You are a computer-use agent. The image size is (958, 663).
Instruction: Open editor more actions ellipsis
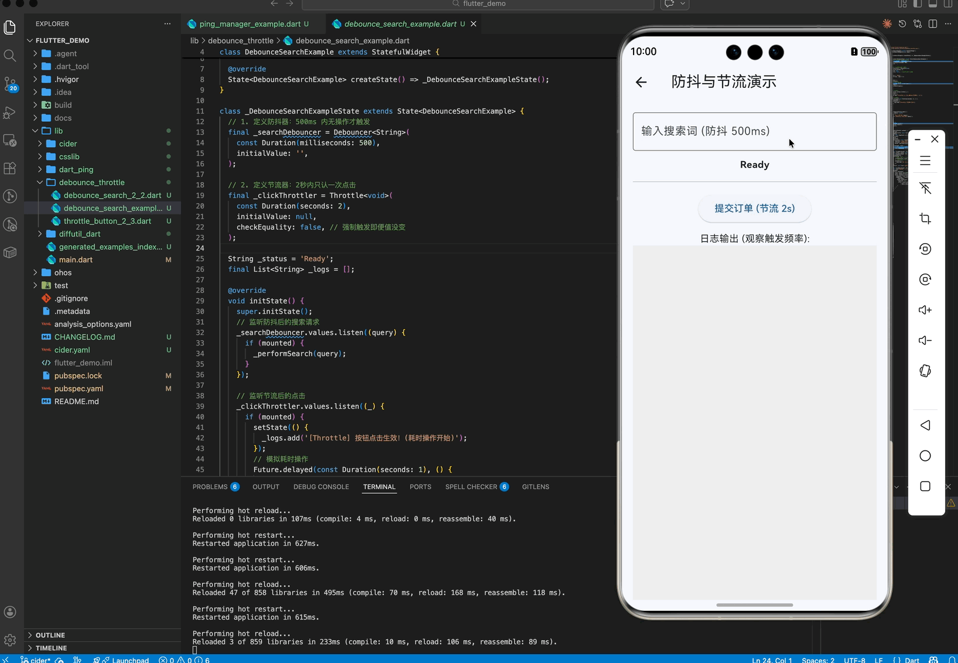pos(948,24)
